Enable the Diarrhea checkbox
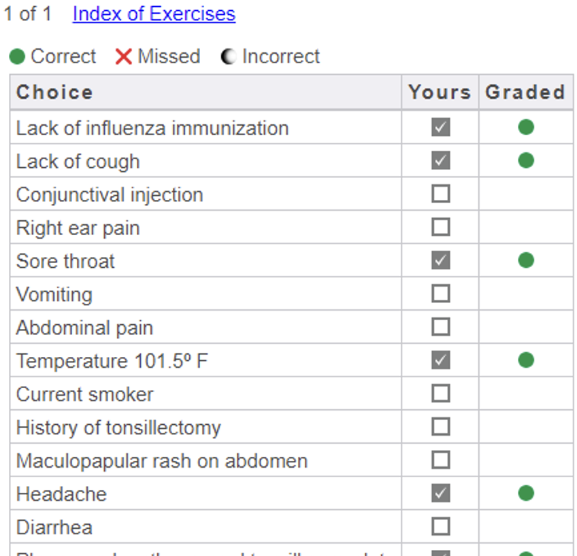This screenshot has height=556, width=577. pos(440,527)
